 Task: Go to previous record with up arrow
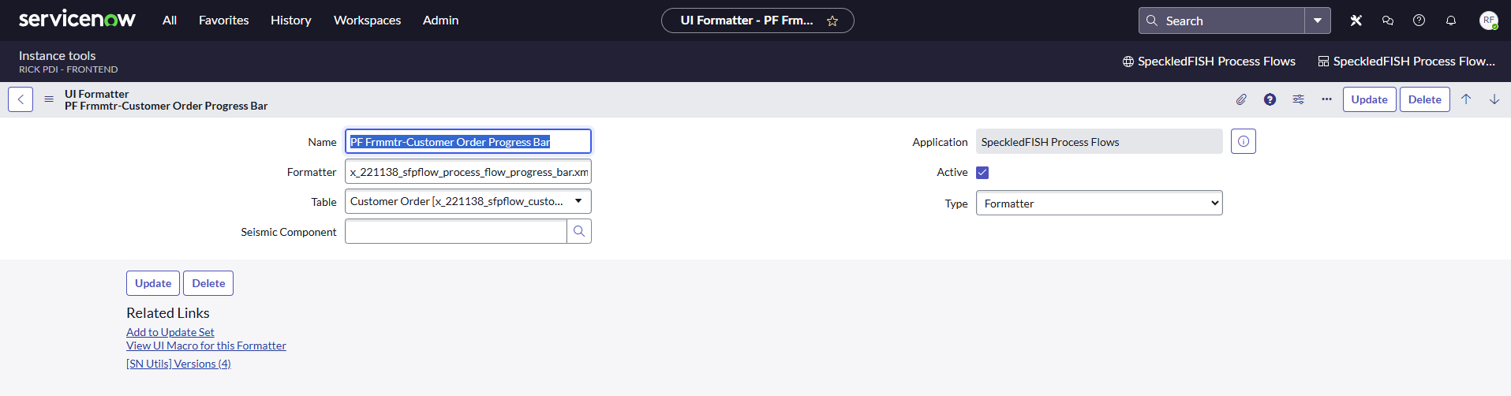click(1466, 99)
